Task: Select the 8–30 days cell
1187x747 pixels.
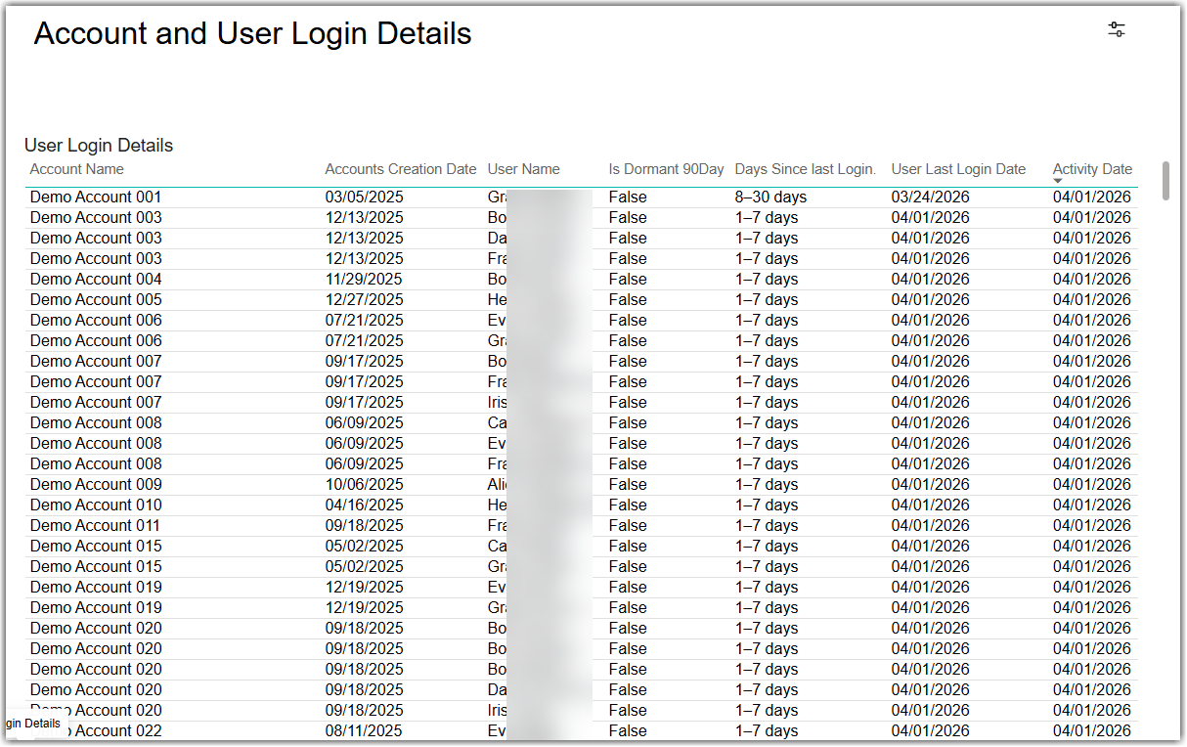Action: 771,197
